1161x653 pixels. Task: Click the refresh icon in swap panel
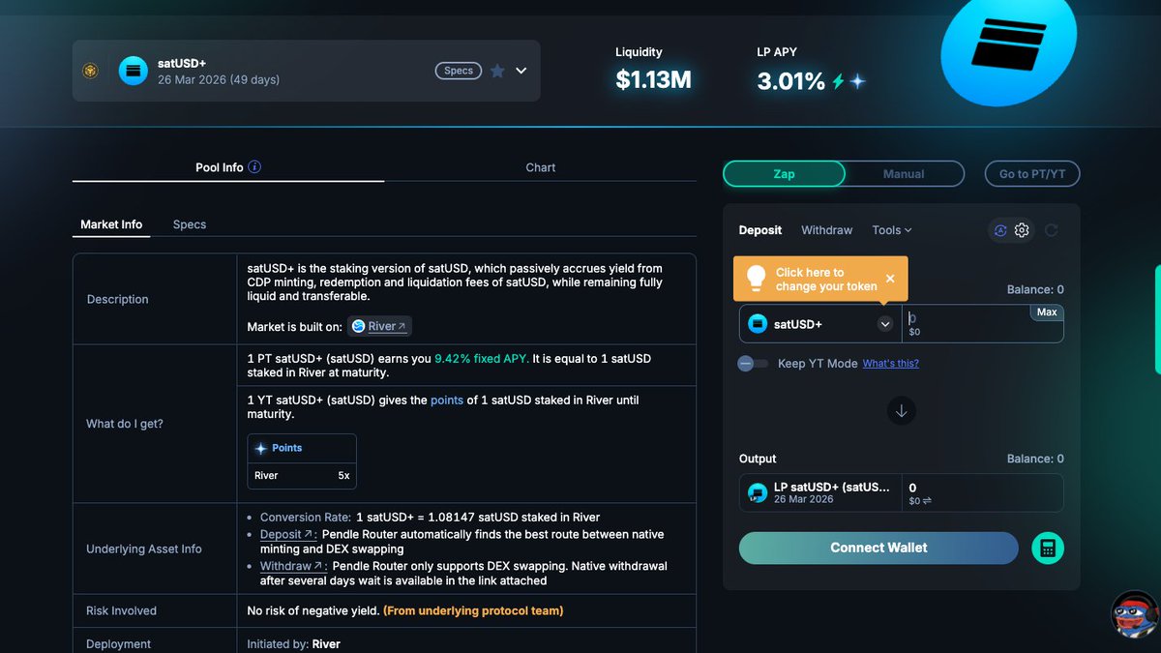(x=1051, y=230)
